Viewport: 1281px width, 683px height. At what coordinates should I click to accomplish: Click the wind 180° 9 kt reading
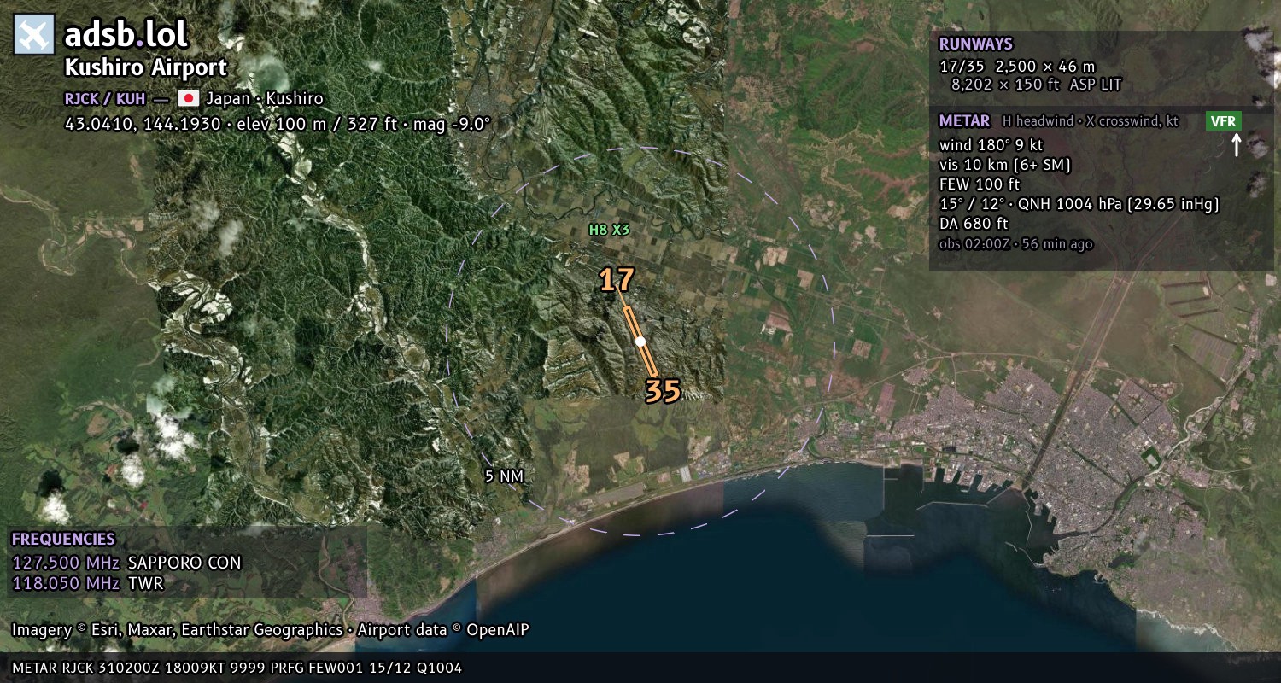pyautogui.click(x=991, y=145)
